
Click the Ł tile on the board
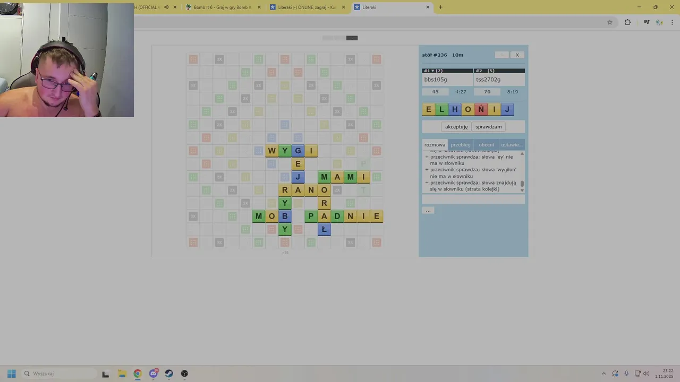(x=324, y=229)
